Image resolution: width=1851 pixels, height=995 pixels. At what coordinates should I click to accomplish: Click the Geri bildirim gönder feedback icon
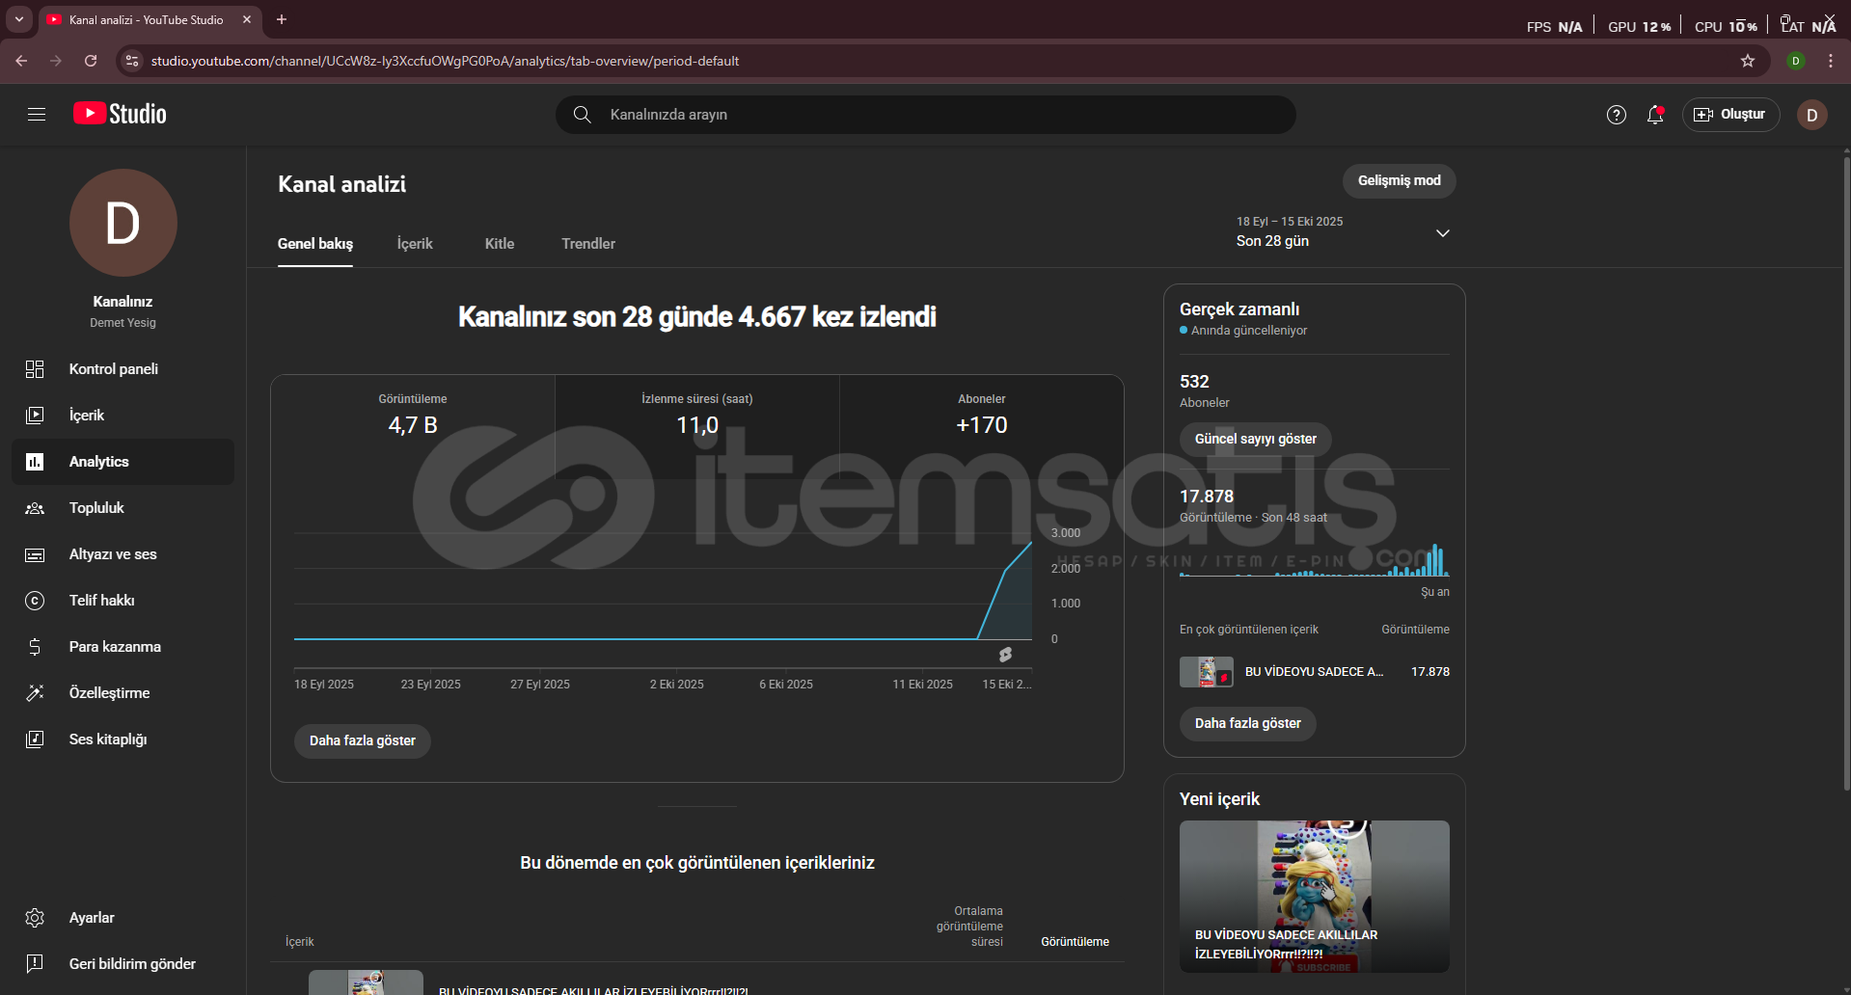tap(35, 964)
